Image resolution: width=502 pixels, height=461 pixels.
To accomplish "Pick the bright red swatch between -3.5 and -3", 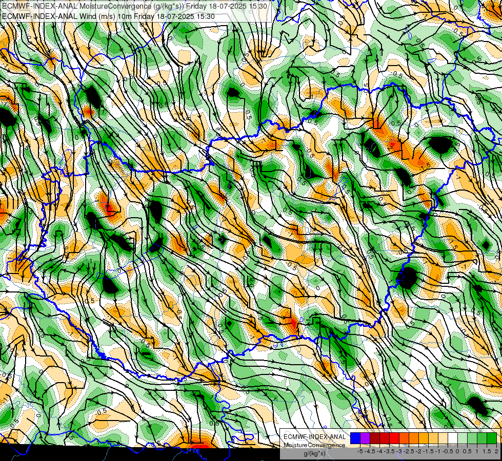I will coord(394,438).
